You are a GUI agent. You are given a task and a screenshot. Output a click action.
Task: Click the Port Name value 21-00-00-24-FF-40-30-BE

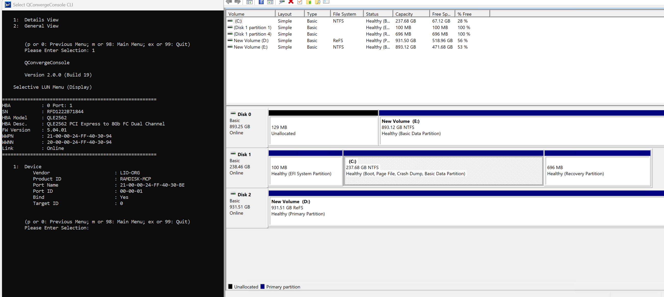(x=152, y=185)
